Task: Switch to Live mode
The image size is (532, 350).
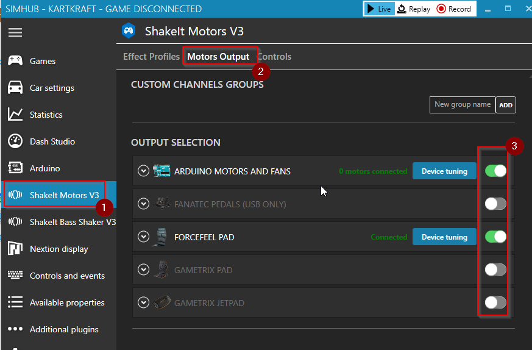Action: click(x=379, y=9)
